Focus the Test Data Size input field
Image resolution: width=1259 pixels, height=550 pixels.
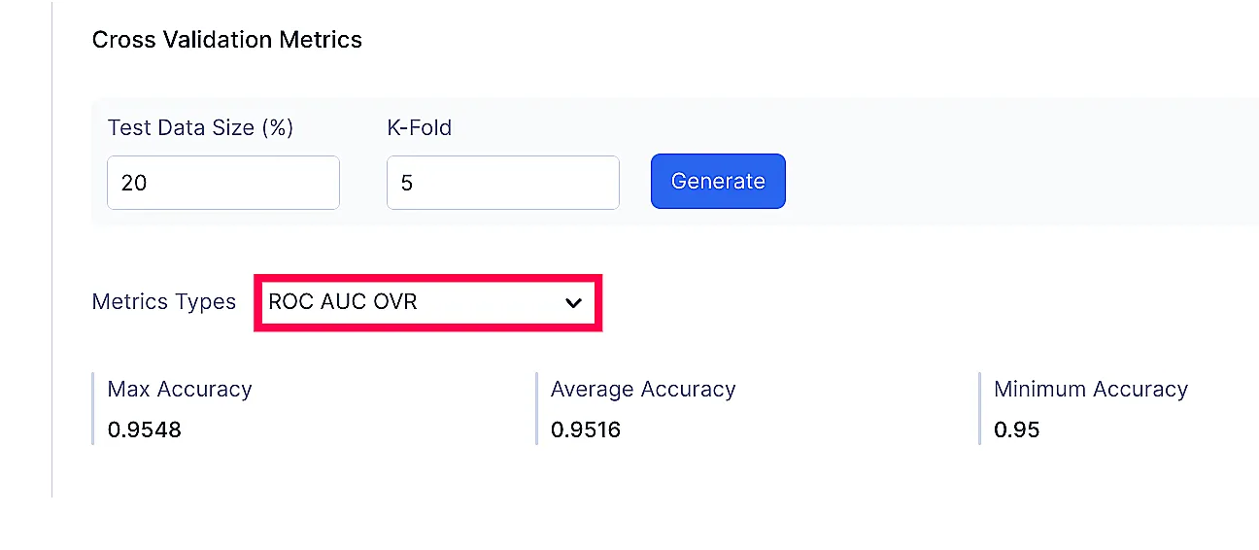223,183
